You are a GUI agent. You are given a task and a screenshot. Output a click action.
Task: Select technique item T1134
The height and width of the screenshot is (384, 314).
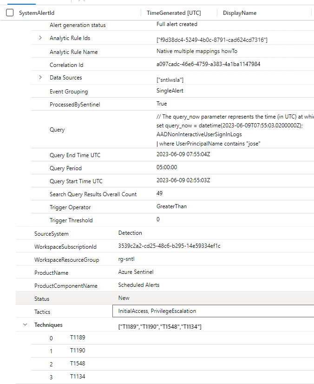pyautogui.click(x=78, y=377)
